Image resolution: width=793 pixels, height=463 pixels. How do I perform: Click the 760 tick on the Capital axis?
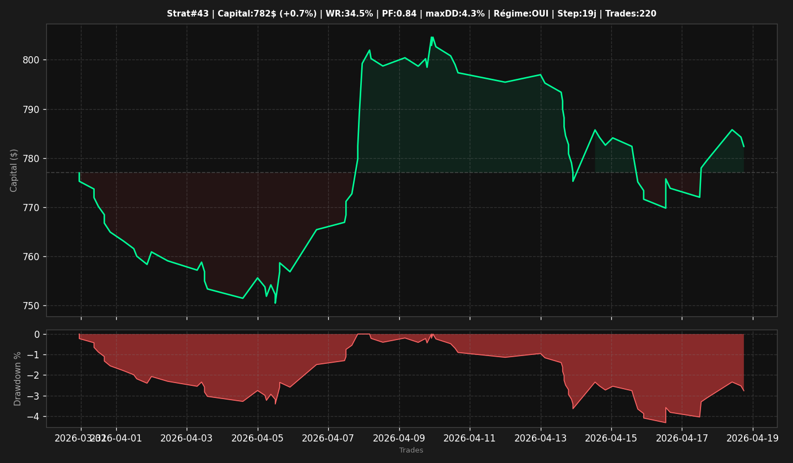pyautogui.click(x=30, y=257)
